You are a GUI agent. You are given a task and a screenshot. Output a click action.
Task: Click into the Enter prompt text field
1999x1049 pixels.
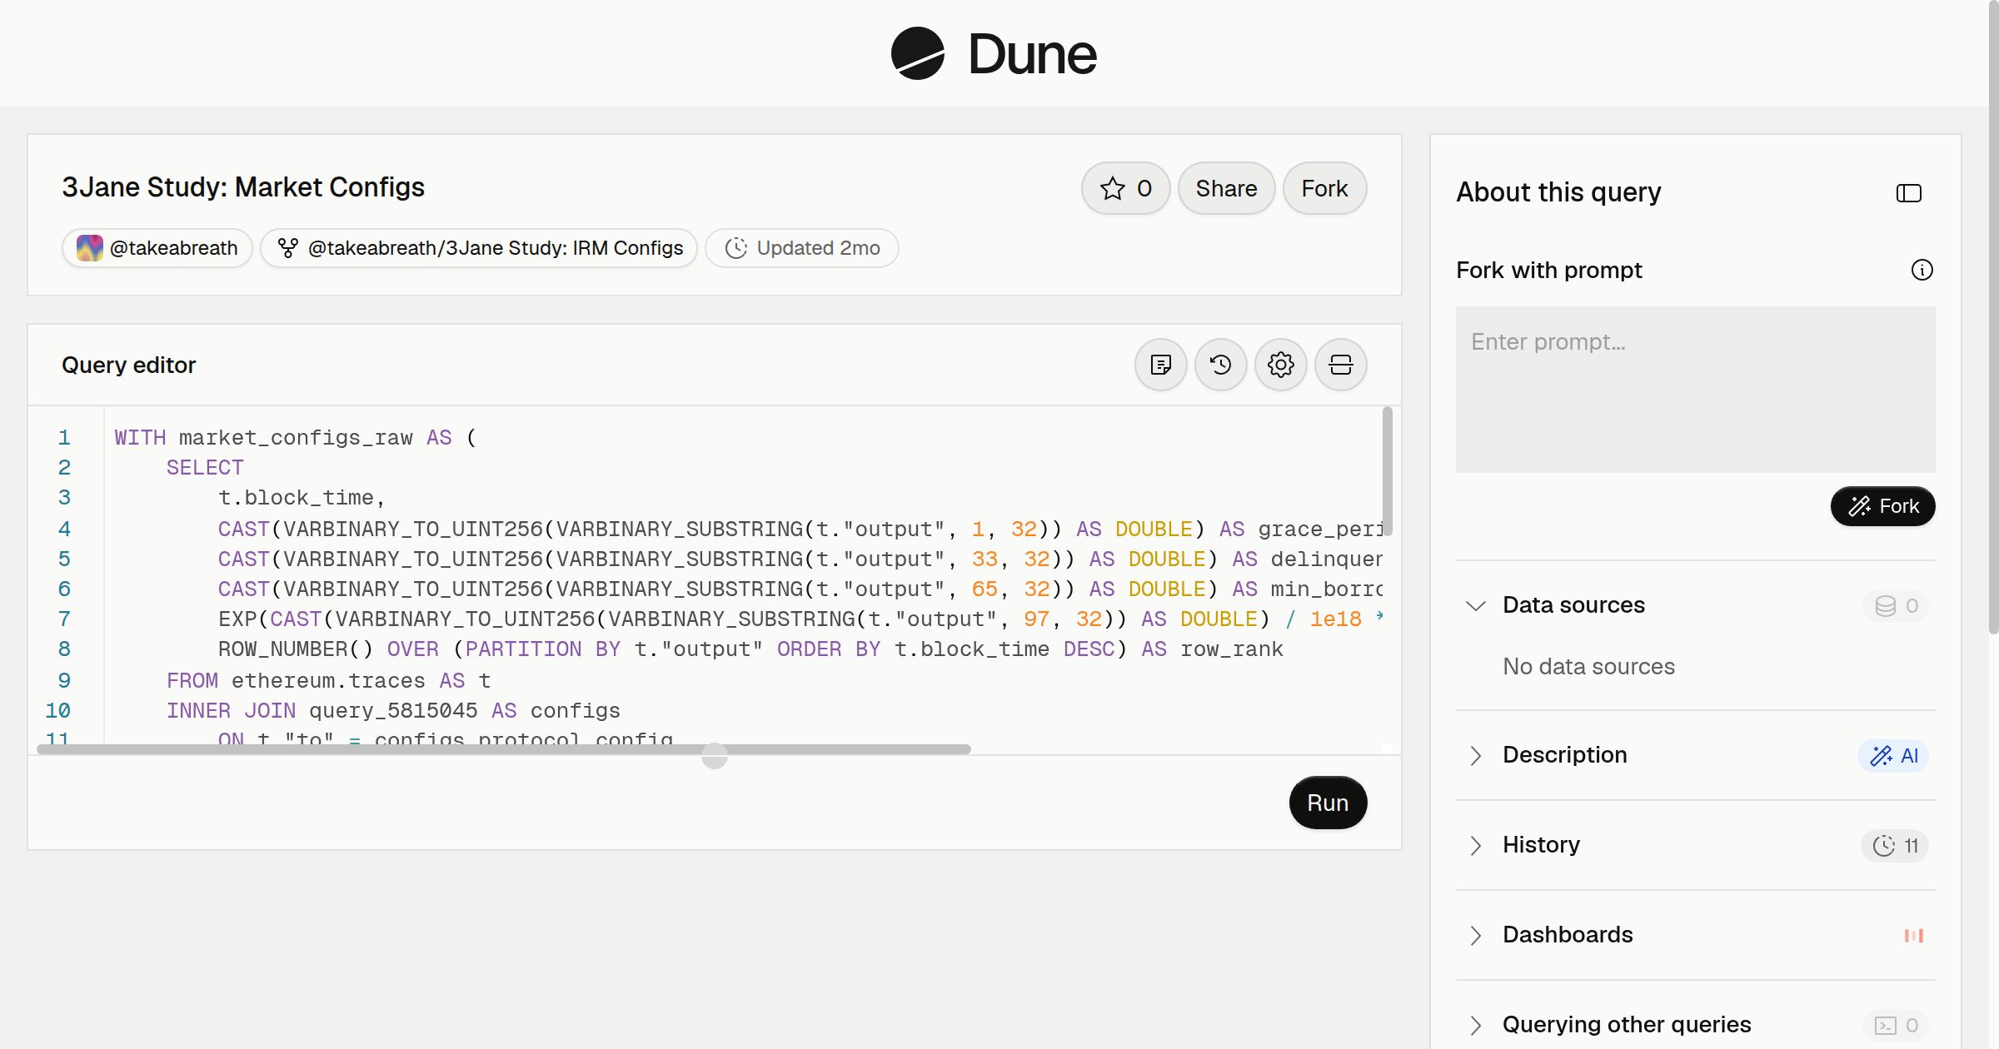[1695, 390]
